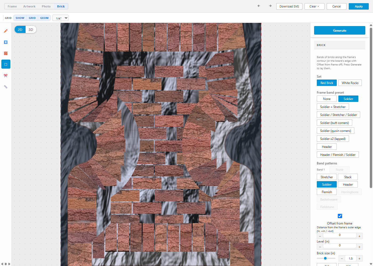This screenshot has width=373, height=266.
Task: Open the Brick tab
Action: tap(61, 6)
